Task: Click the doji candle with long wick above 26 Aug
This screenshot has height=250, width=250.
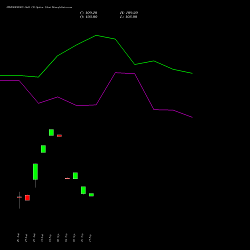Action: point(19,197)
